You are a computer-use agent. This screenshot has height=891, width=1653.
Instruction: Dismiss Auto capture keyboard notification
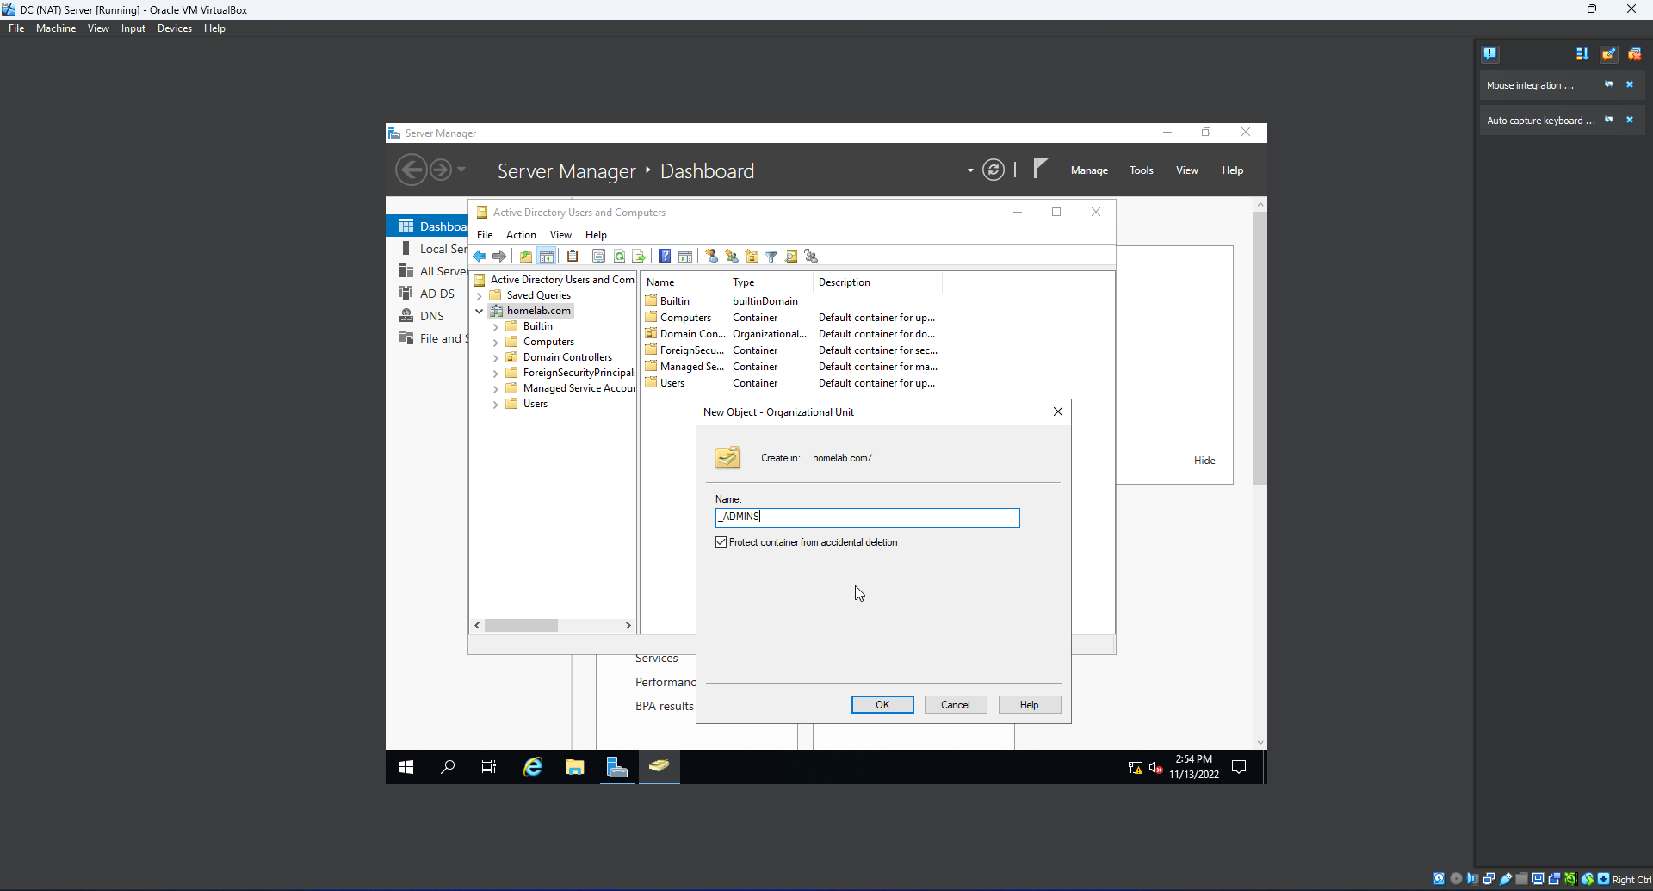coord(1630,120)
